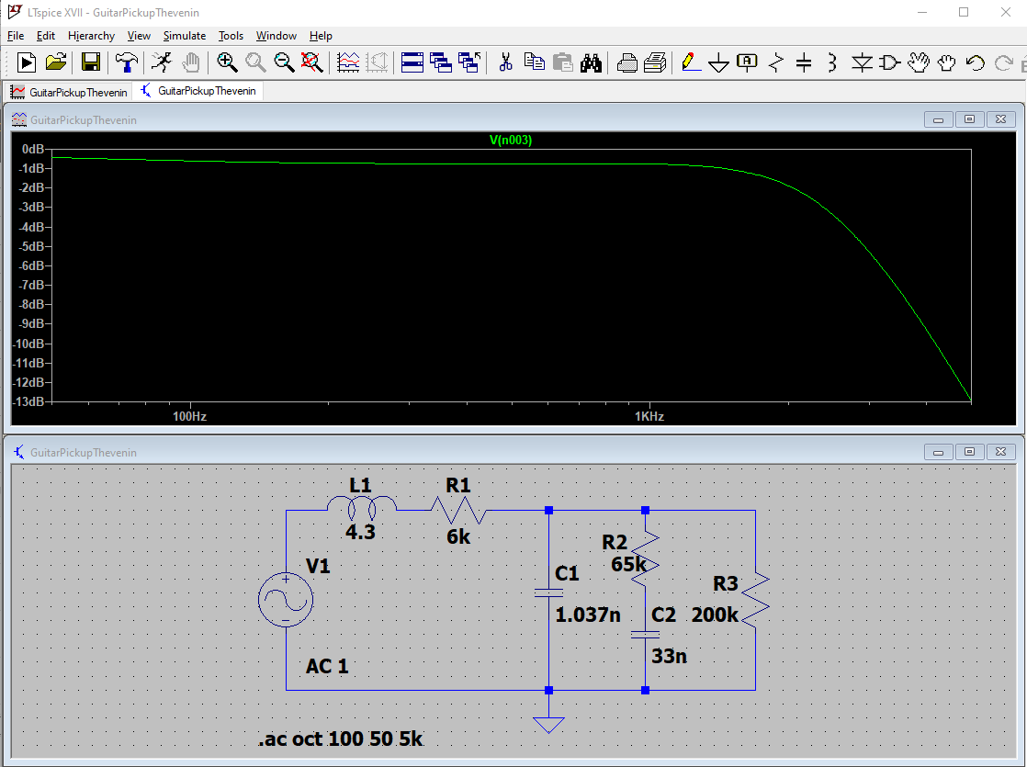Screen dimensions: 1027x767
Task: Open the Hierarchy menu
Action: point(91,36)
